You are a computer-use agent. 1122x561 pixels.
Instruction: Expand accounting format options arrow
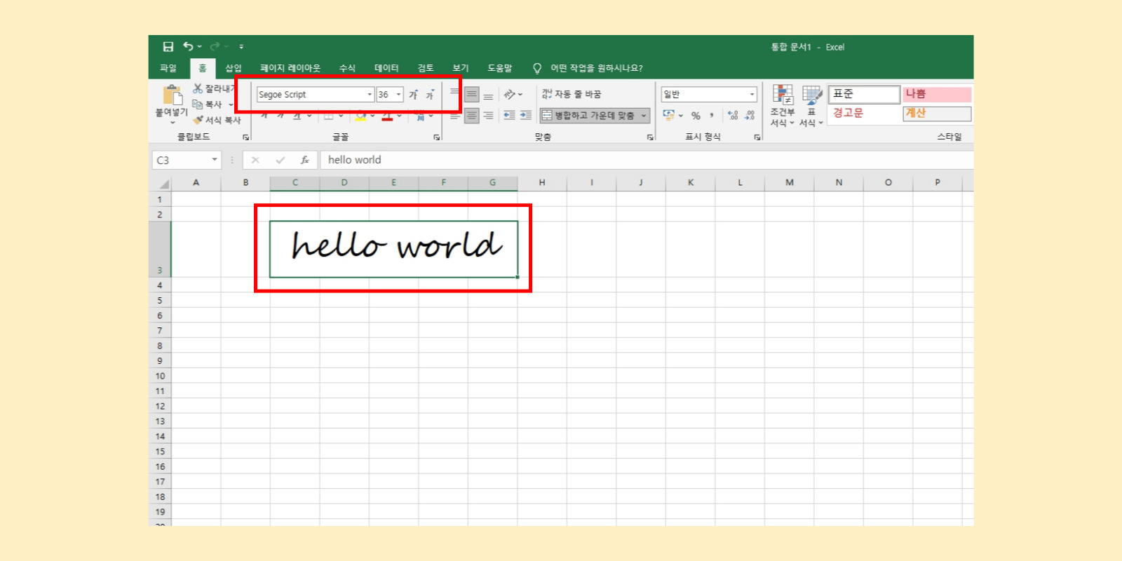[x=681, y=116]
